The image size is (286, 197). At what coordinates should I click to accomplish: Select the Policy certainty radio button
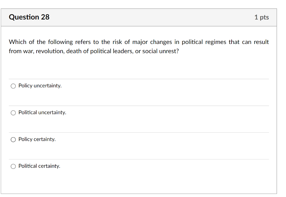13,139
